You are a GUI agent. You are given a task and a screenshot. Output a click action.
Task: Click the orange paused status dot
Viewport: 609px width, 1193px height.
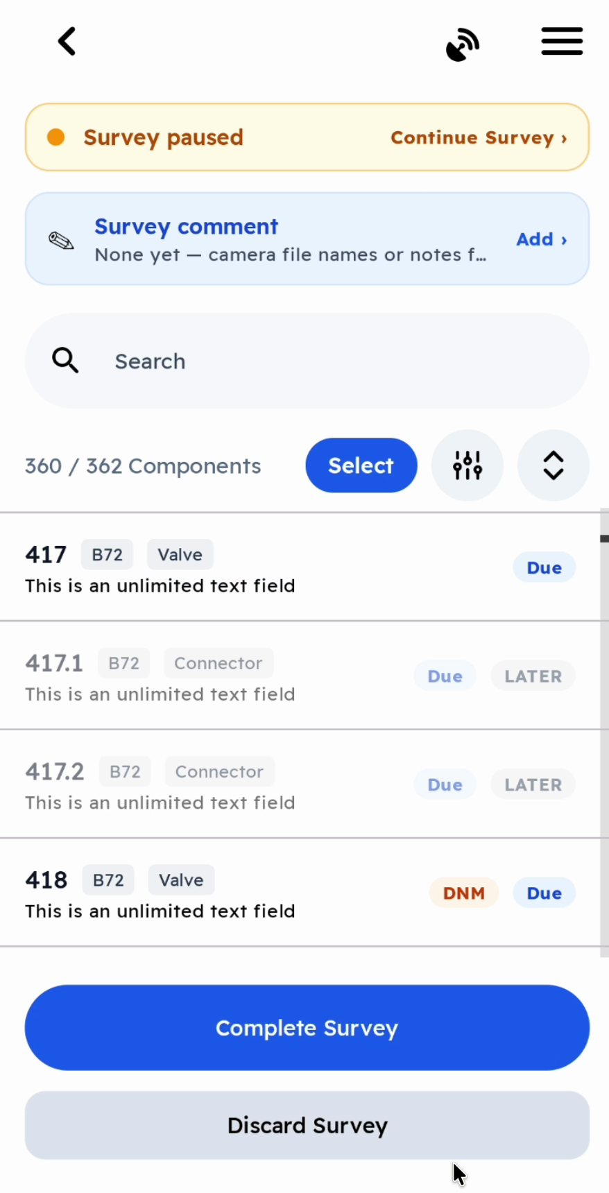[56, 137]
